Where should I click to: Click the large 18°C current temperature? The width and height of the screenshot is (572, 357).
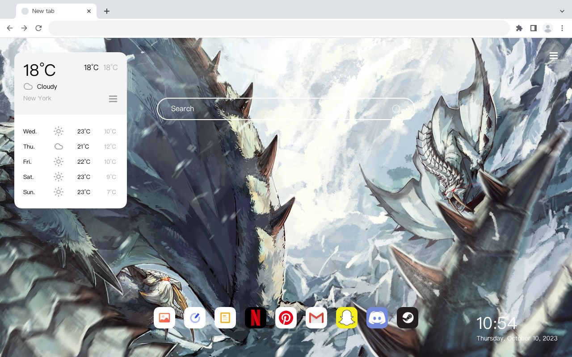39,70
